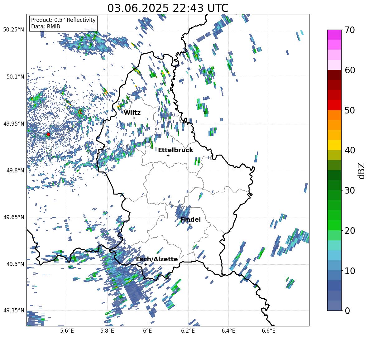
Task: Click the 6°E longitude label
Action: [x=147, y=331]
